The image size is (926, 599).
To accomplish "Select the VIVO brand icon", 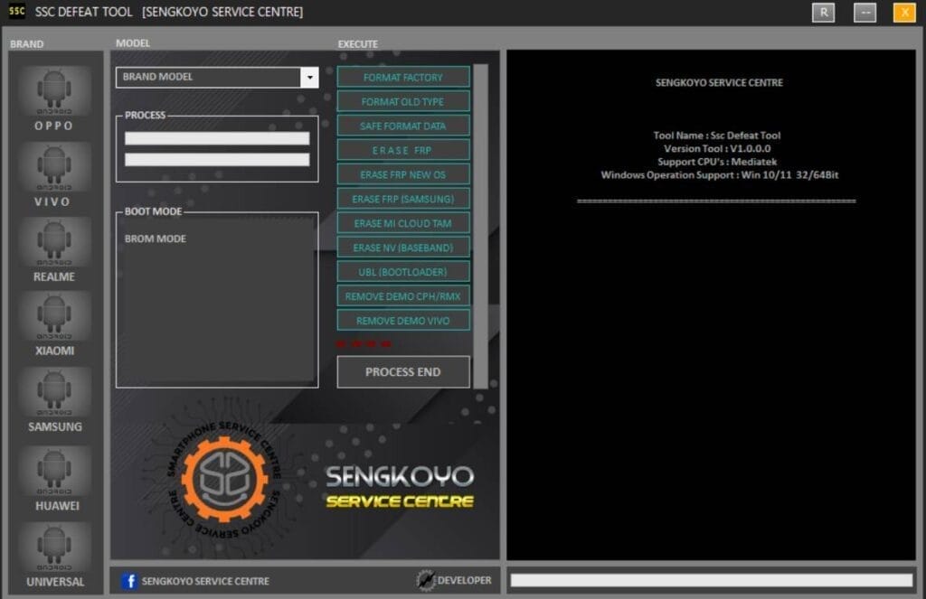I will 54,167.
